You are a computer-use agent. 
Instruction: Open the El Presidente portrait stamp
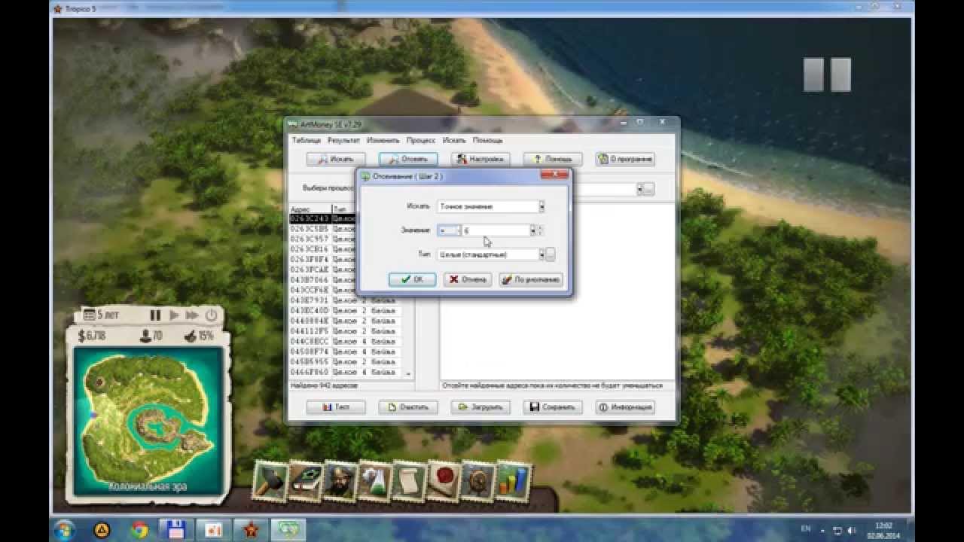pyautogui.click(x=340, y=482)
